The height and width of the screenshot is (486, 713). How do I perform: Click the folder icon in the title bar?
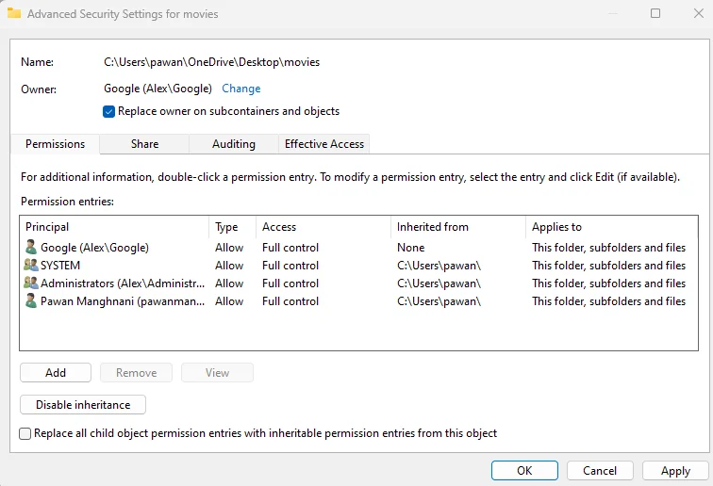pyautogui.click(x=14, y=13)
